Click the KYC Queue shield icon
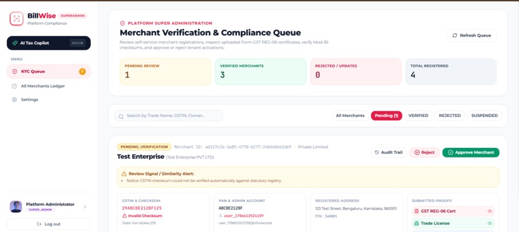This screenshot has width=519, height=232. tap(14, 71)
